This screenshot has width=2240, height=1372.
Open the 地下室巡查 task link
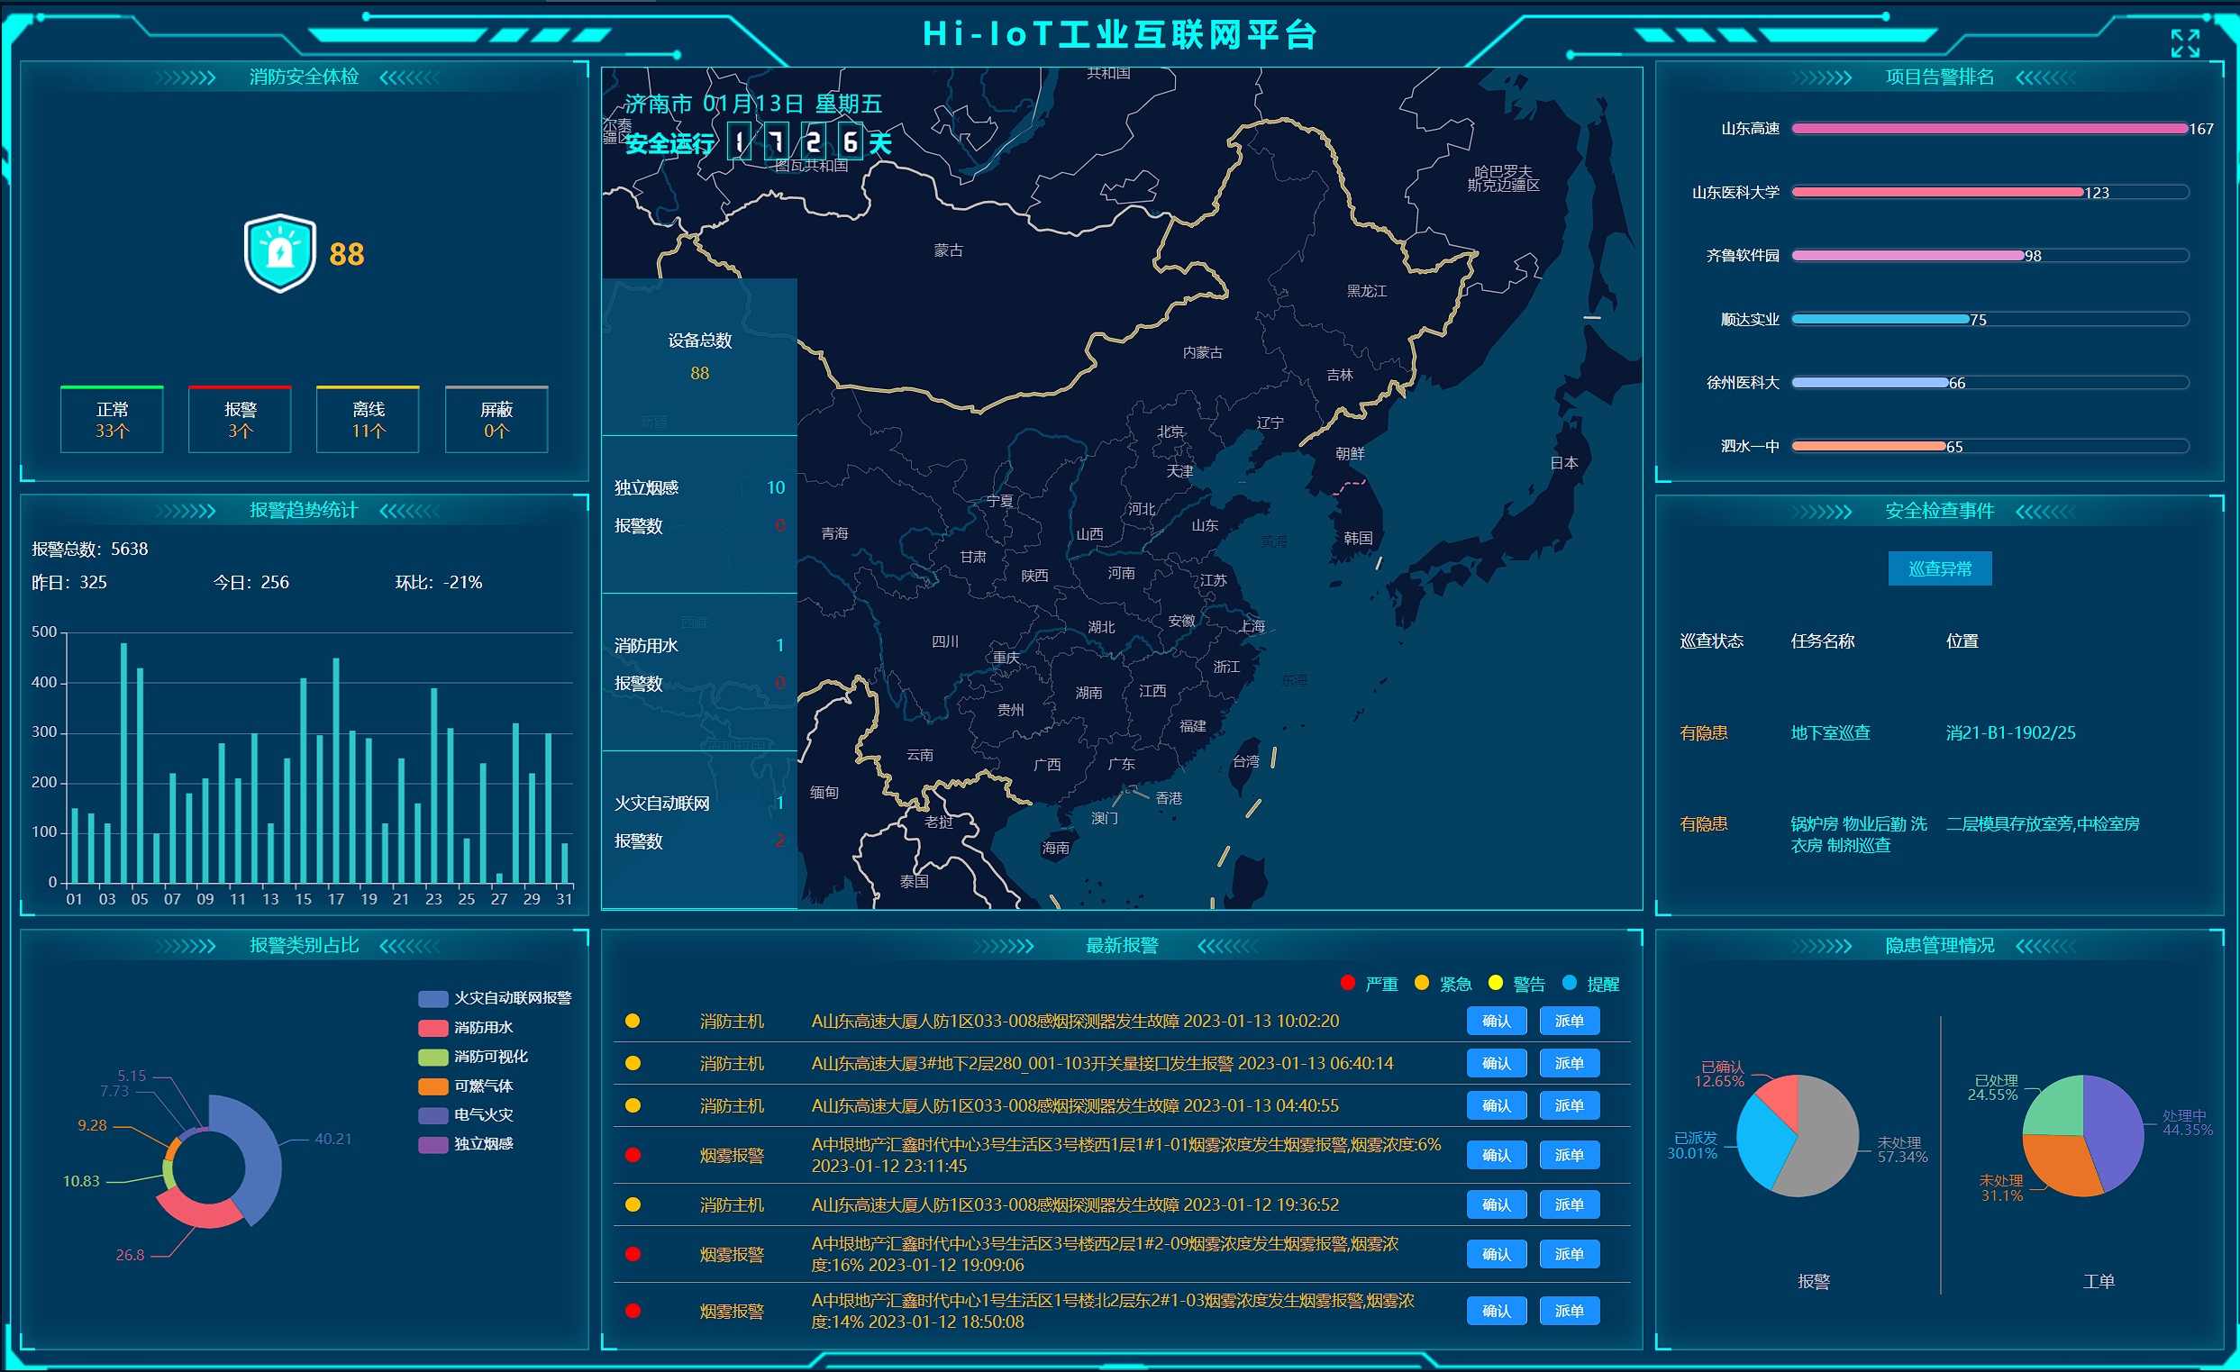(1830, 732)
